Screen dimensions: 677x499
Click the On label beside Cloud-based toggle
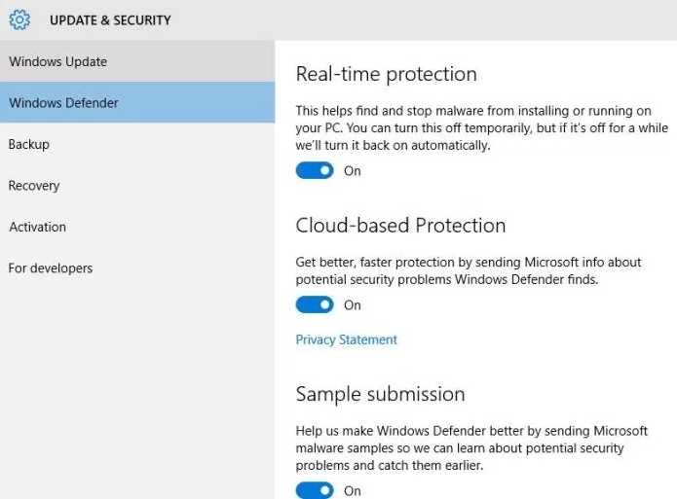pyautogui.click(x=353, y=304)
